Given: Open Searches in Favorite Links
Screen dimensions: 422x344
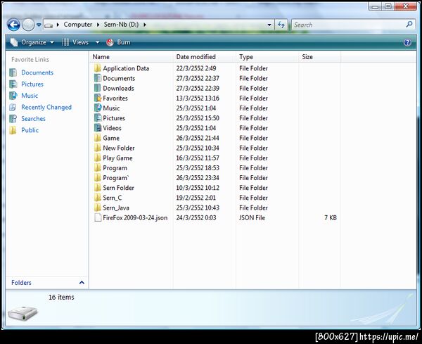Looking at the screenshot, I should 33,119.
